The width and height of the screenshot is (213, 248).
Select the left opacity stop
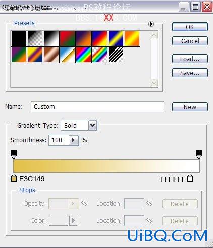point(14,154)
